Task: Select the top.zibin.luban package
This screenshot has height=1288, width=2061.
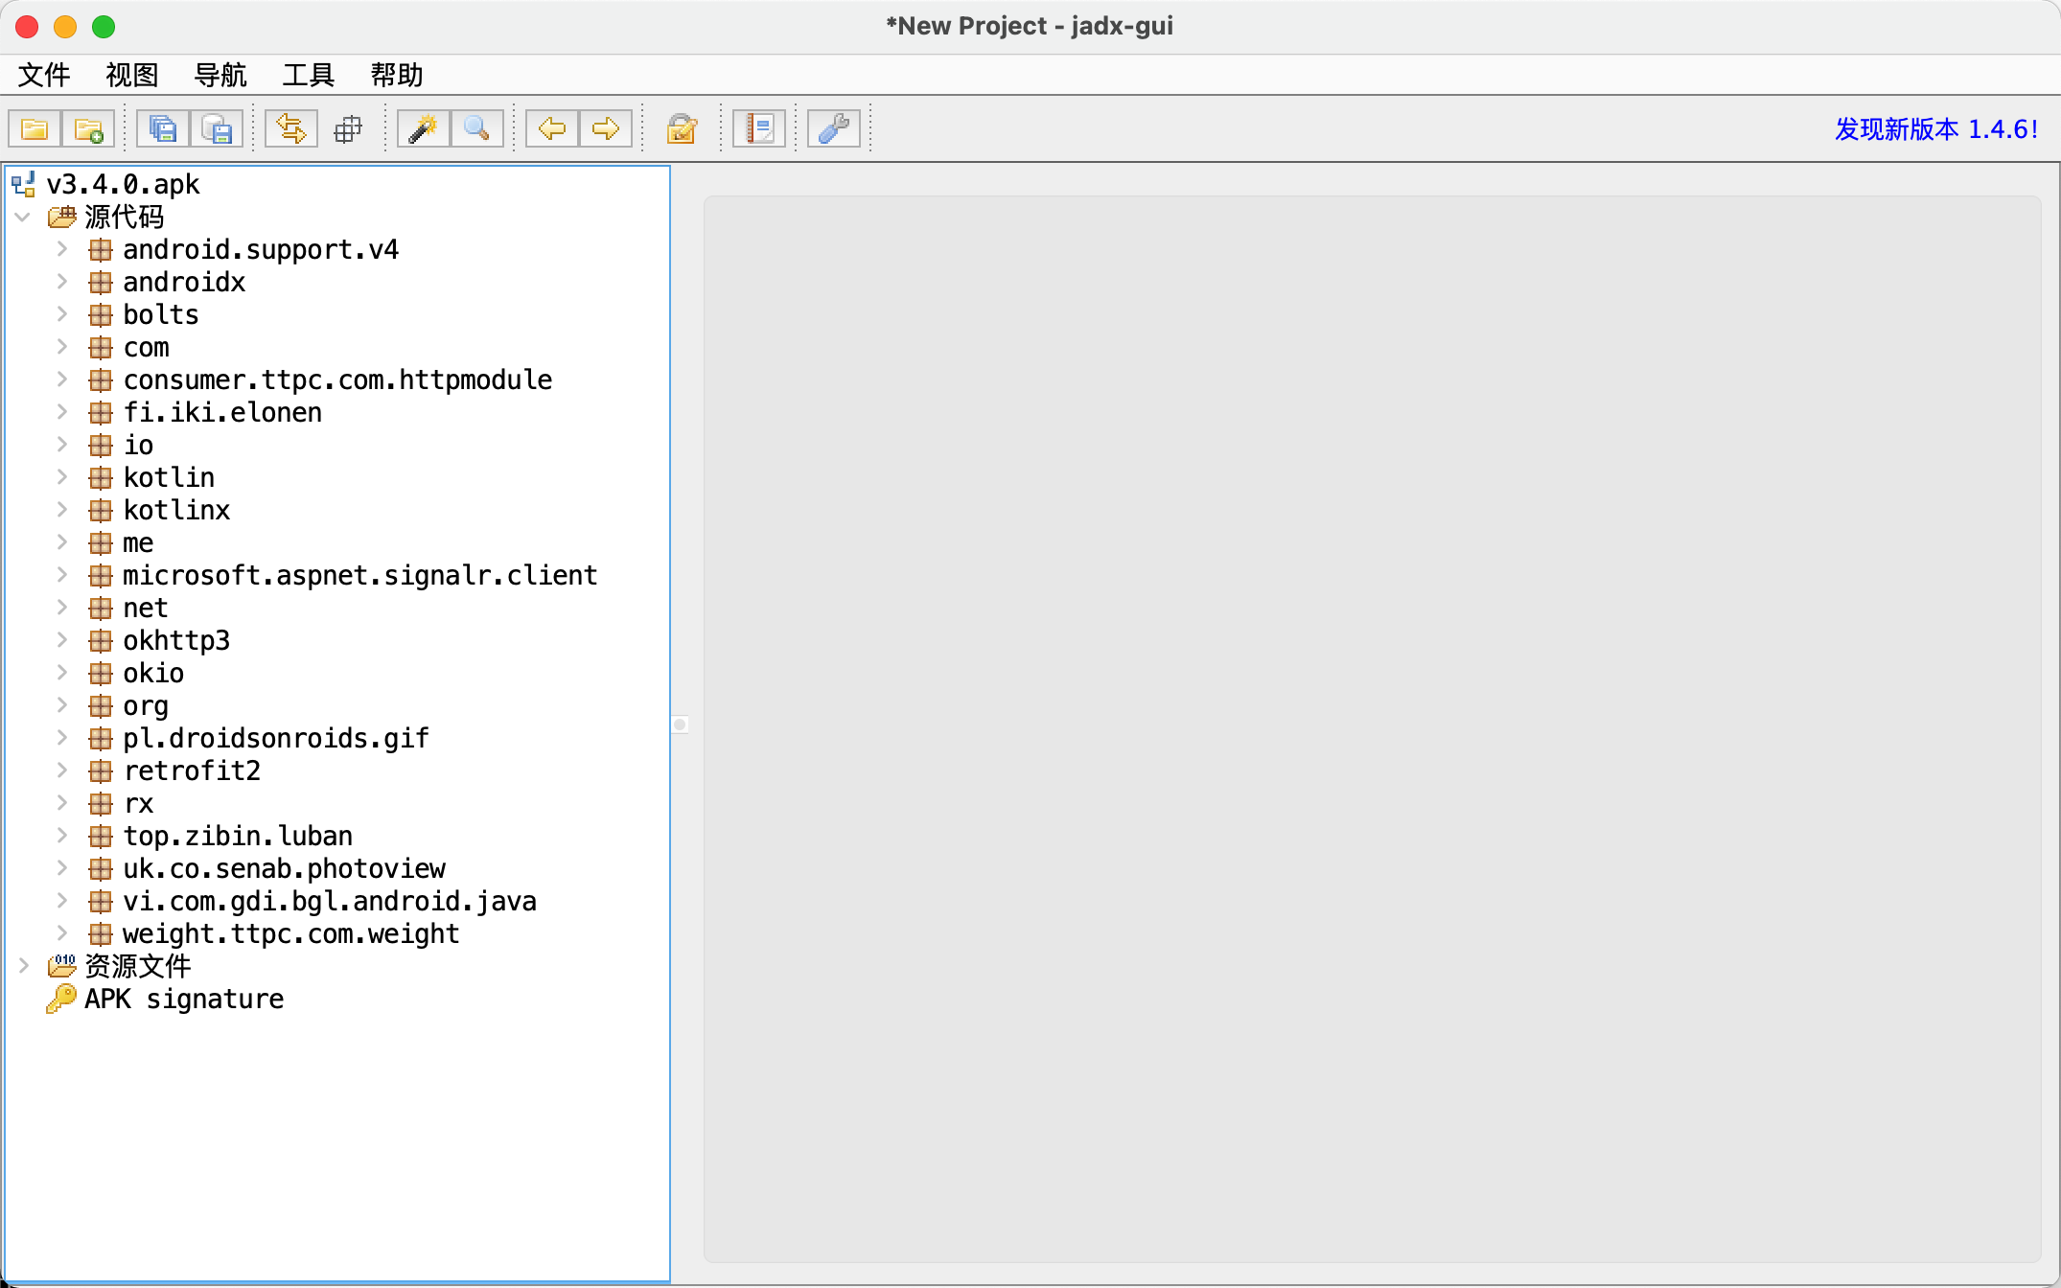Action: 238,837
